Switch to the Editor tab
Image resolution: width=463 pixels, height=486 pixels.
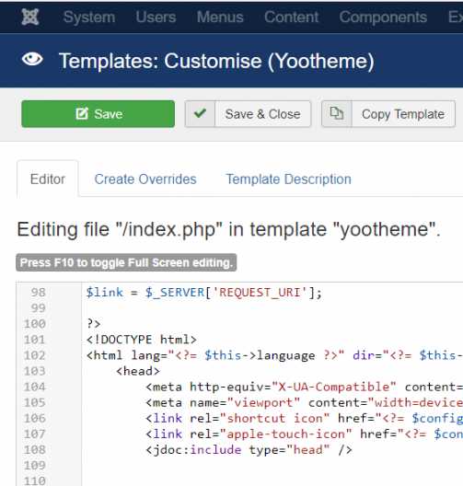coord(48,179)
